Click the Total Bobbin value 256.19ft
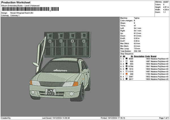170x120 pixels. [x=137, y=51]
